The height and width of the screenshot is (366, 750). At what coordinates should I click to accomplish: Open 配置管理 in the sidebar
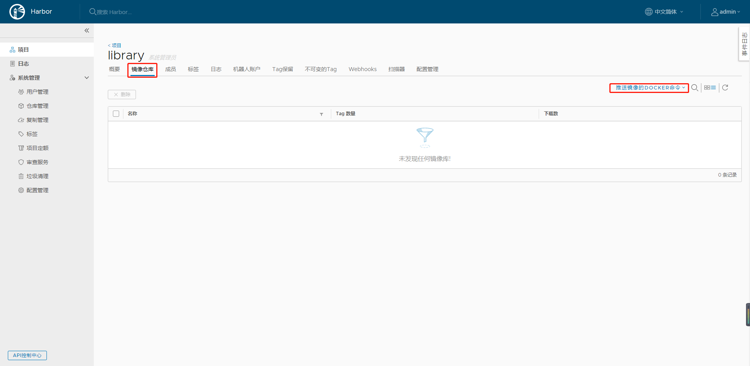click(x=37, y=190)
